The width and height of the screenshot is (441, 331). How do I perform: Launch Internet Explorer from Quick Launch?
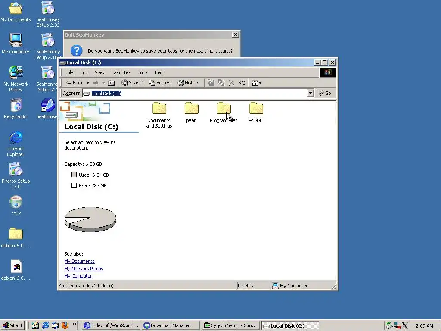tap(45, 325)
